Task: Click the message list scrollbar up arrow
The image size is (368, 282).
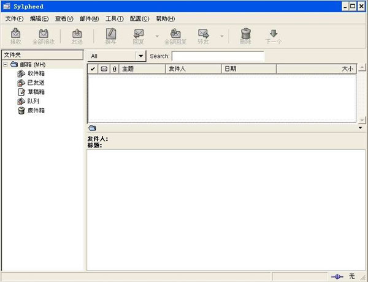Action: [x=362, y=67]
